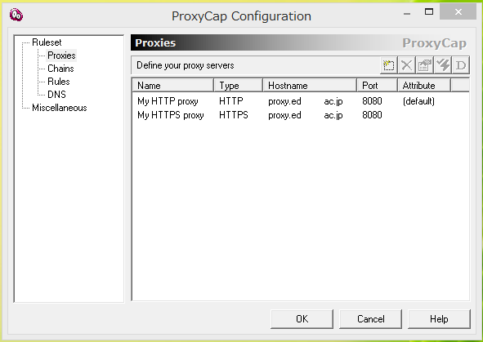
Task: Sort by the Name column header
Action: tap(172, 85)
